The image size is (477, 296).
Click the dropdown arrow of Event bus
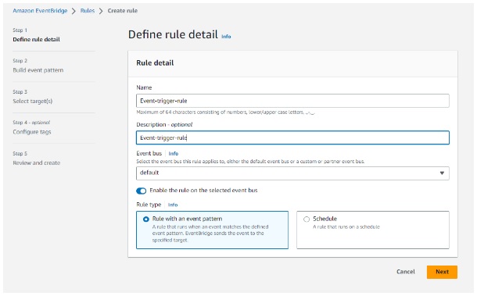coord(442,173)
